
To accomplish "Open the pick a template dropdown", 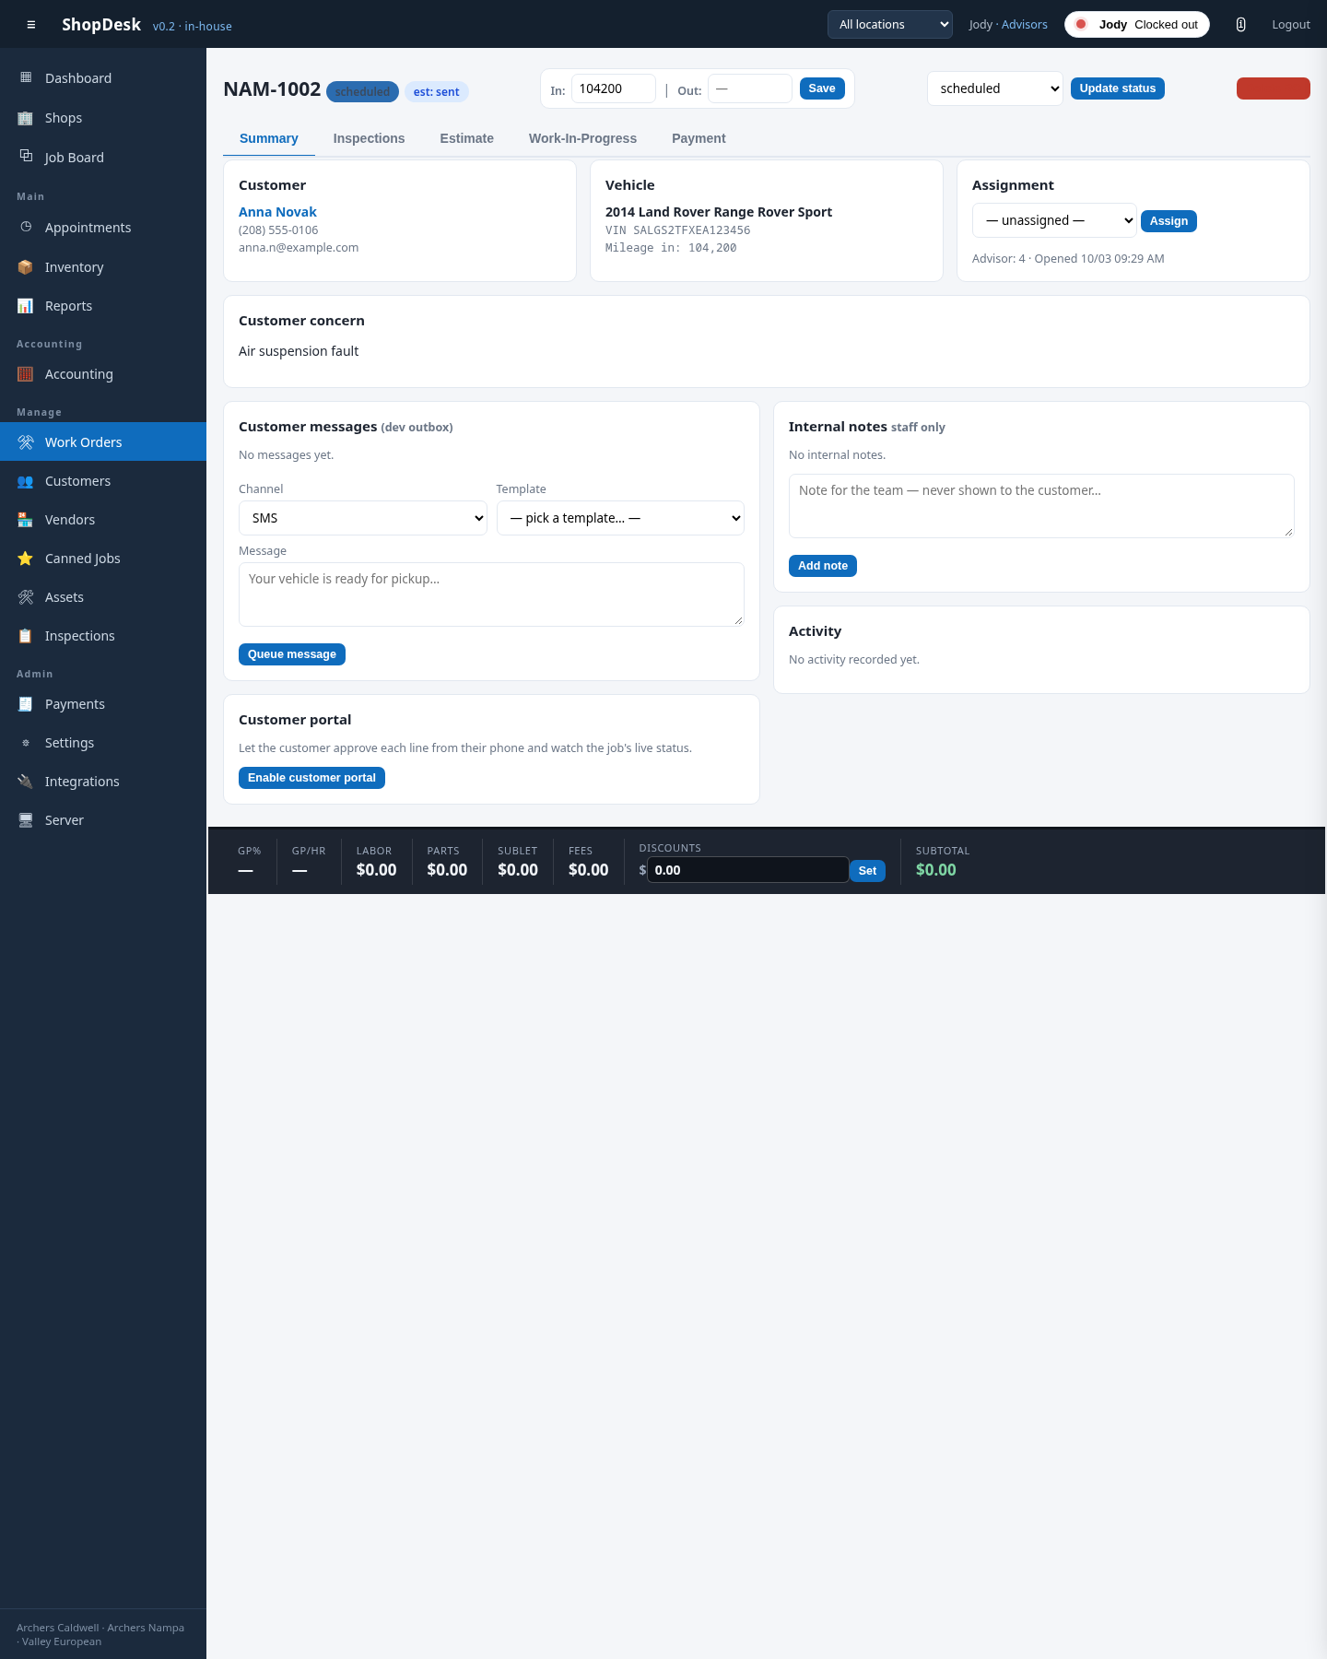I will [620, 518].
